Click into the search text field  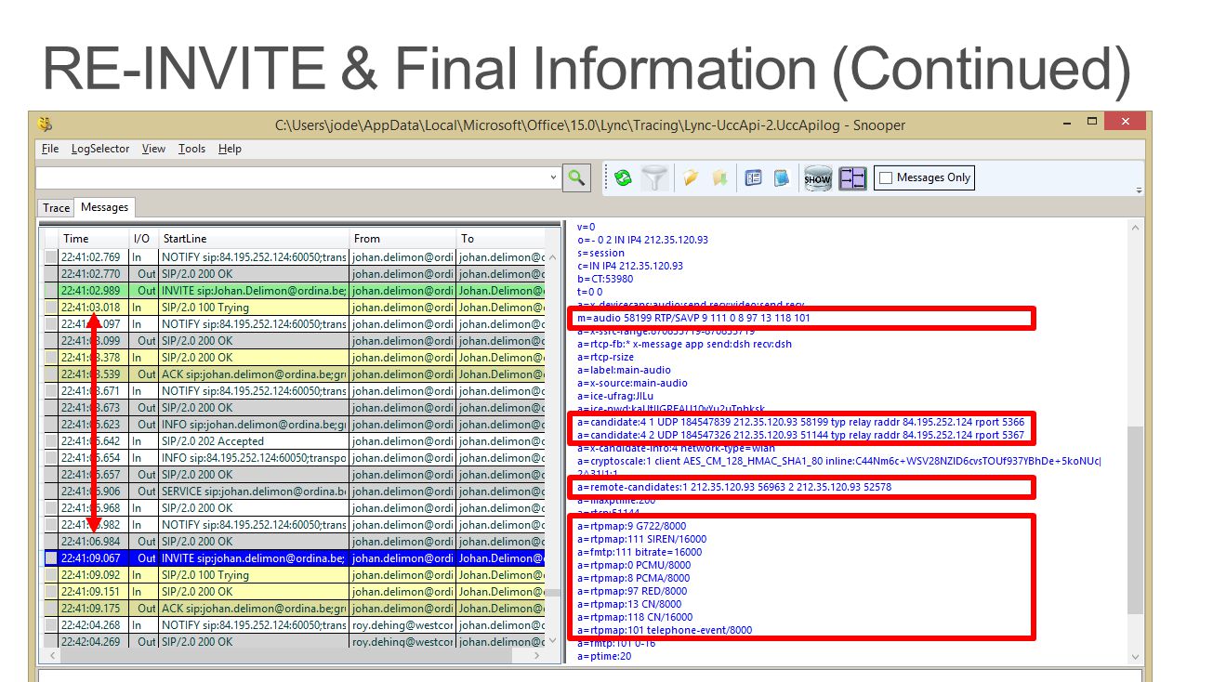pos(291,177)
